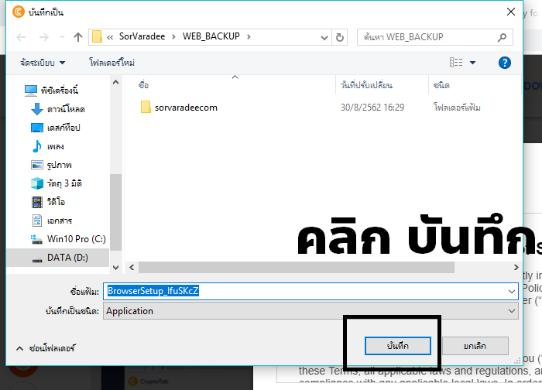
Task: Open เดสก์ท็อป desktop folder
Action: coord(56,128)
